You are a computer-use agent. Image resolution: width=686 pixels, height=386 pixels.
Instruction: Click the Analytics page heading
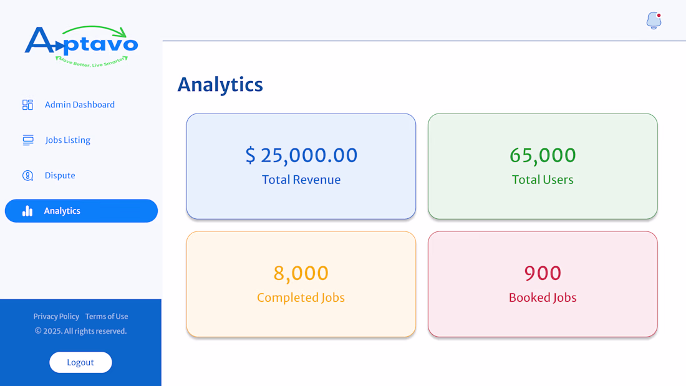220,85
